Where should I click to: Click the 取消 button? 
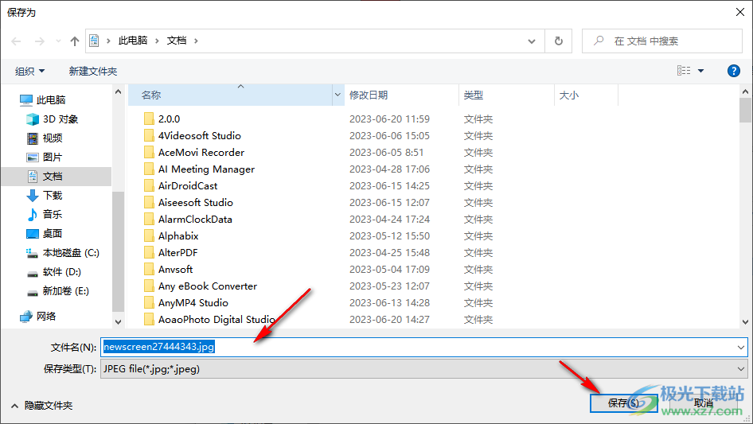[x=703, y=403]
